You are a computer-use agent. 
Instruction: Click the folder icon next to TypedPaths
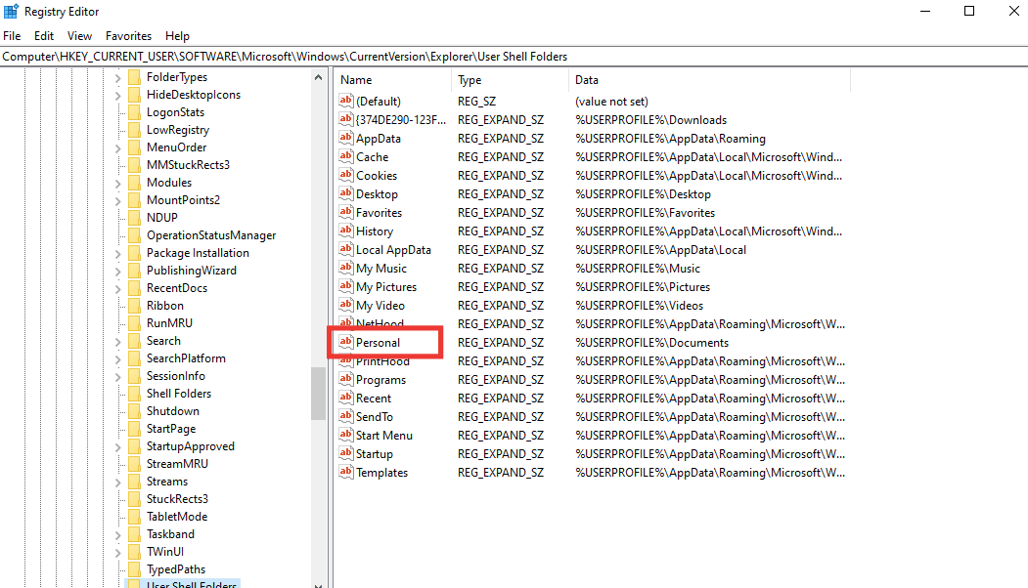pos(134,569)
